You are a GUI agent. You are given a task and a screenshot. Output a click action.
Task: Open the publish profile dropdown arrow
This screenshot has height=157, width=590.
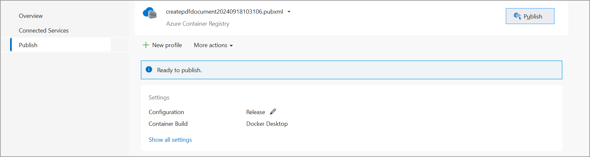click(289, 12)
